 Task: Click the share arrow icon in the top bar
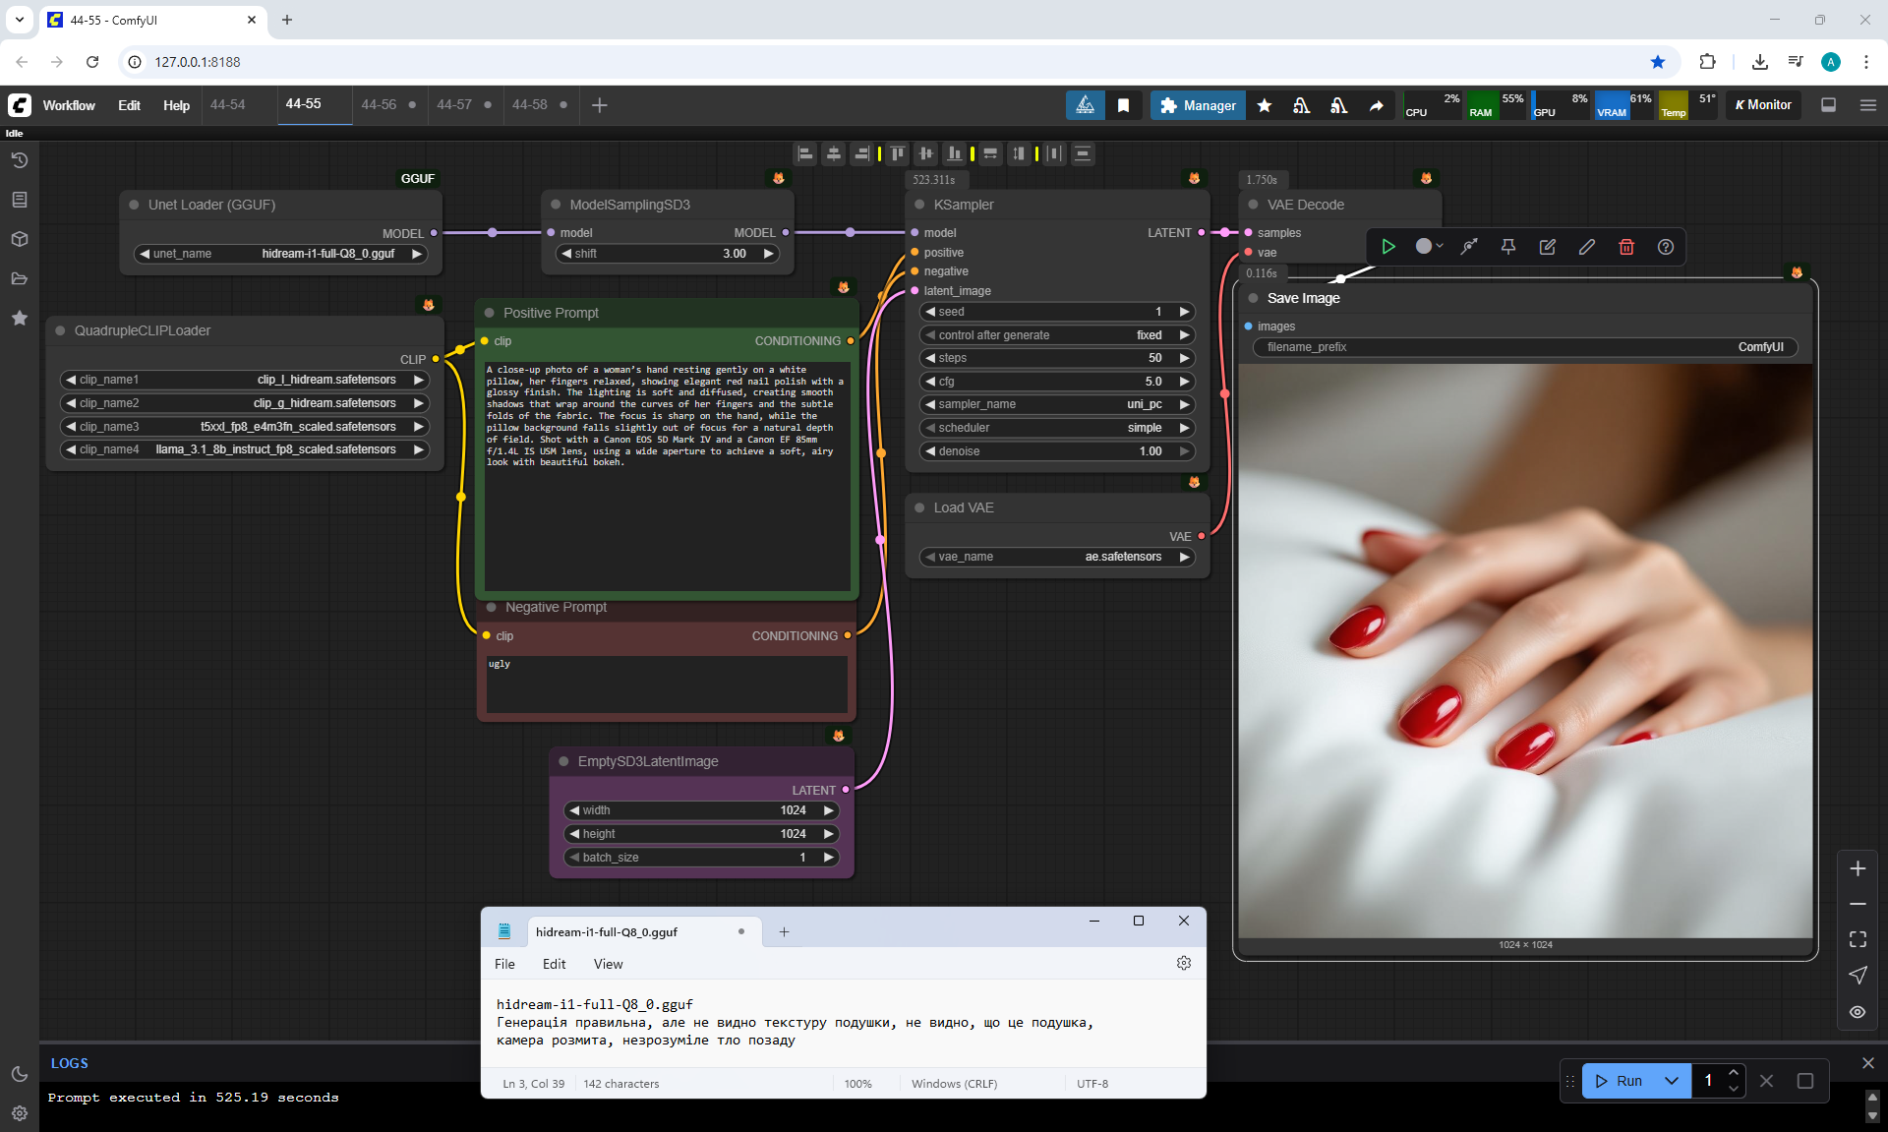click(x=1376, y=105)
